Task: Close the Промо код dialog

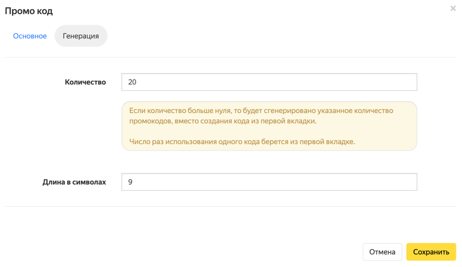Action: pos(453,8)
